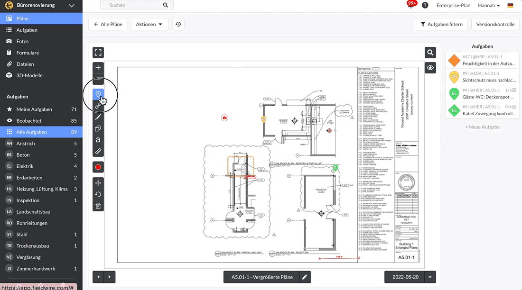Open task #5 Kabel Zuwegung kontroll...
Screen dimensions: 522x290
pyautogui.click(x=483, y=110)
